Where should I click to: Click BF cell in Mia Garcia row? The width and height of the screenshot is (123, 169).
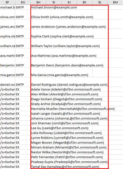(8, 75)
